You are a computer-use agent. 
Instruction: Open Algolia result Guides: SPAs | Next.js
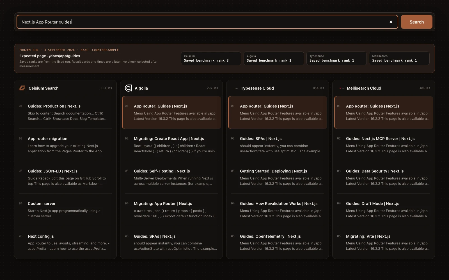tap(171, 242)
